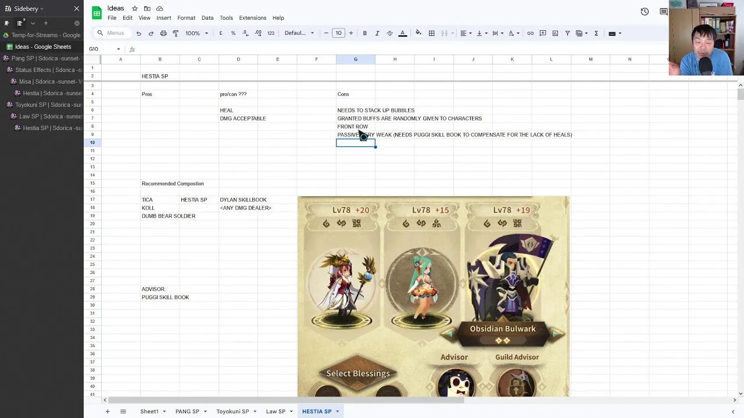This screenshot has width=744, height=418.
Task: Open the text rotation dropdown
Action: coord(513,33)
